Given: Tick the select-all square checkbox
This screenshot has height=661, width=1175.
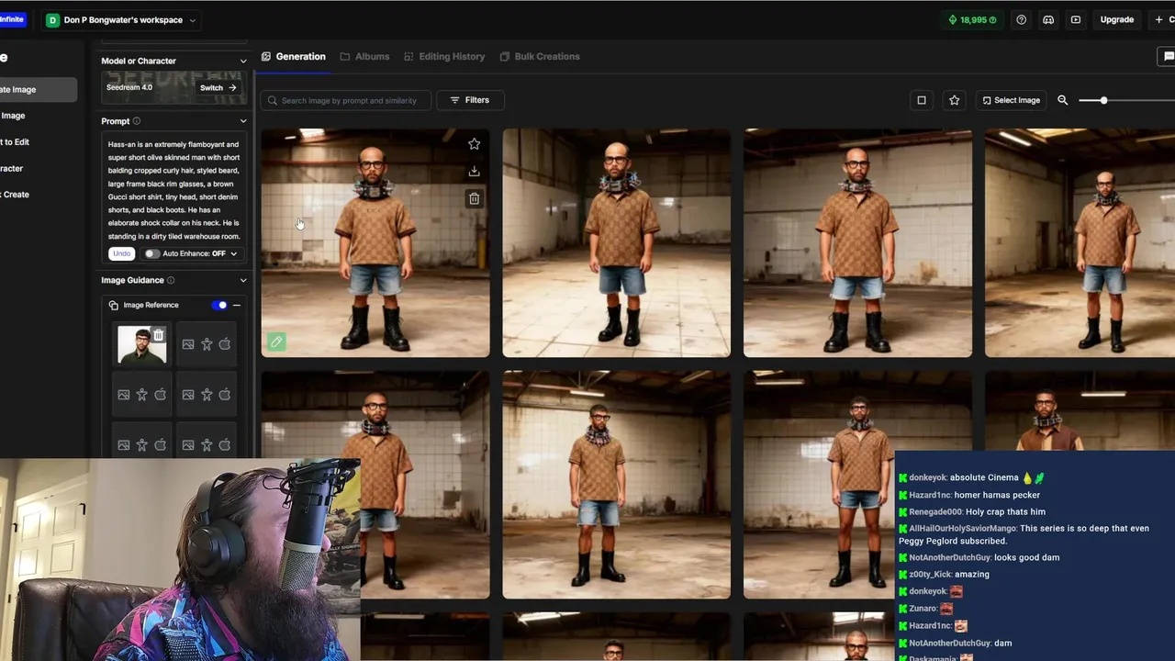Looking at the screenshot, I should tap(922, 100).
